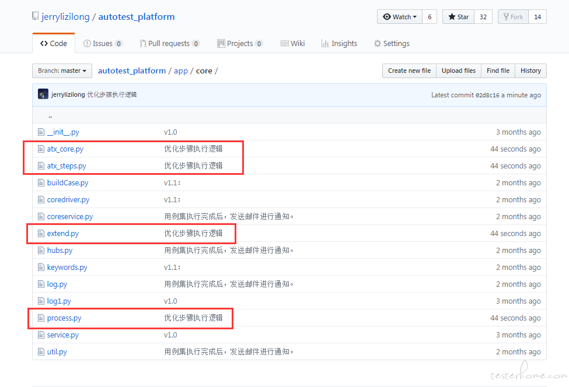Click the file icon next to process.py
The image size is (569, 387).
(41, 318)
